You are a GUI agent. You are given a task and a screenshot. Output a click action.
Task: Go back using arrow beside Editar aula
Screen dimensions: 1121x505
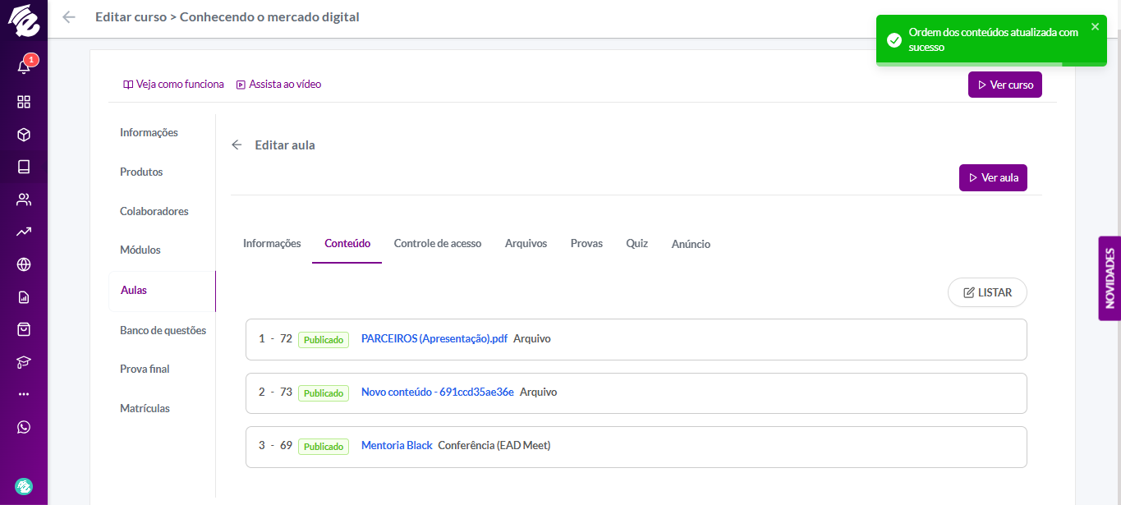tap(237, 145)
